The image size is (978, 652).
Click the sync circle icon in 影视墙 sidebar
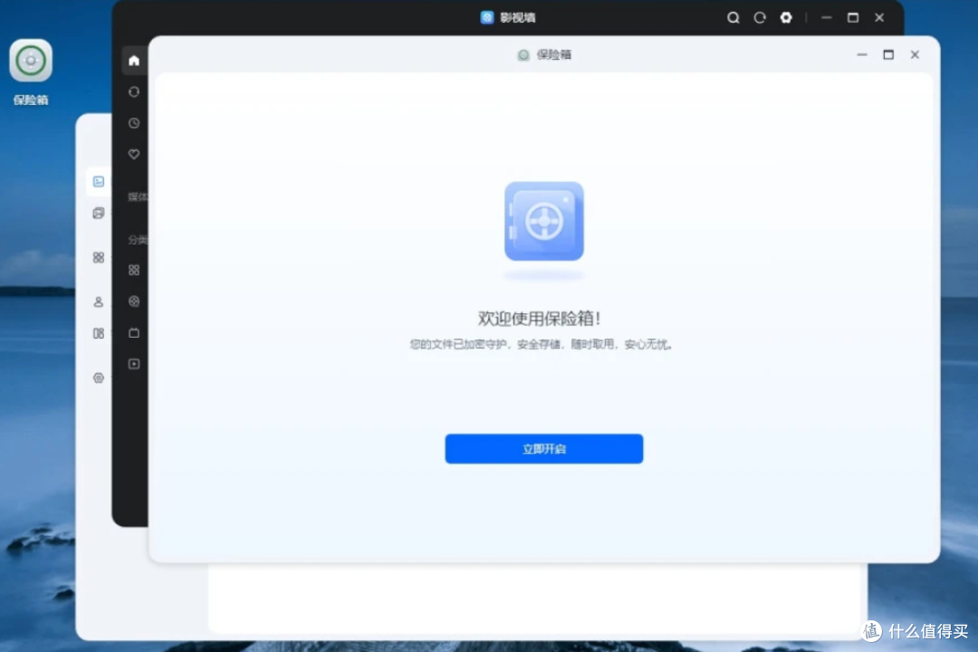134,91
